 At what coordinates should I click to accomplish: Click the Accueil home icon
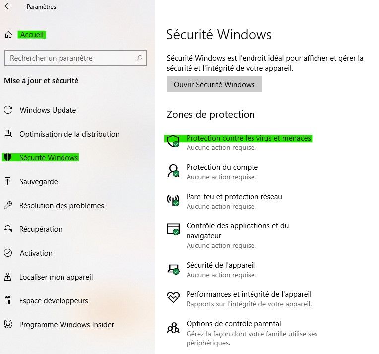[8, 35]
